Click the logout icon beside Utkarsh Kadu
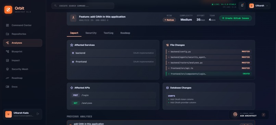Screen dimensions: 276x125 click(x=38, y=114)
